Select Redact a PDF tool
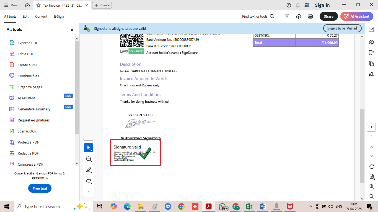This screenshot has height=212, width=378. pyautogui.click(x=28, y=153)
